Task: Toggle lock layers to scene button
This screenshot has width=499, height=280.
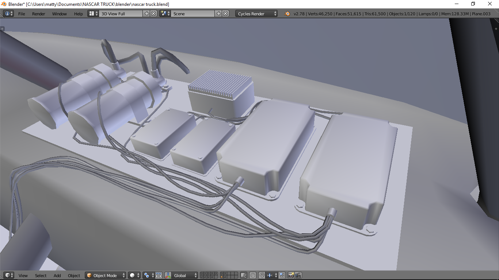Action: (x=244, y=275)
